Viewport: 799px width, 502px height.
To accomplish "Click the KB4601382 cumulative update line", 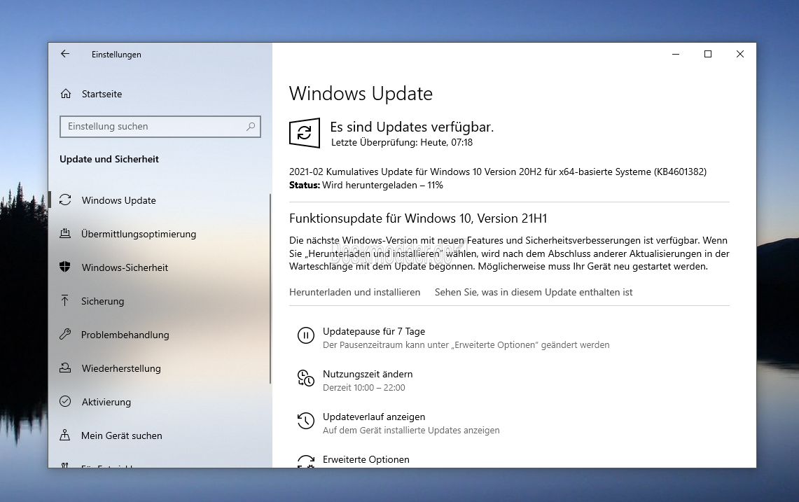I will click(498, 172).
